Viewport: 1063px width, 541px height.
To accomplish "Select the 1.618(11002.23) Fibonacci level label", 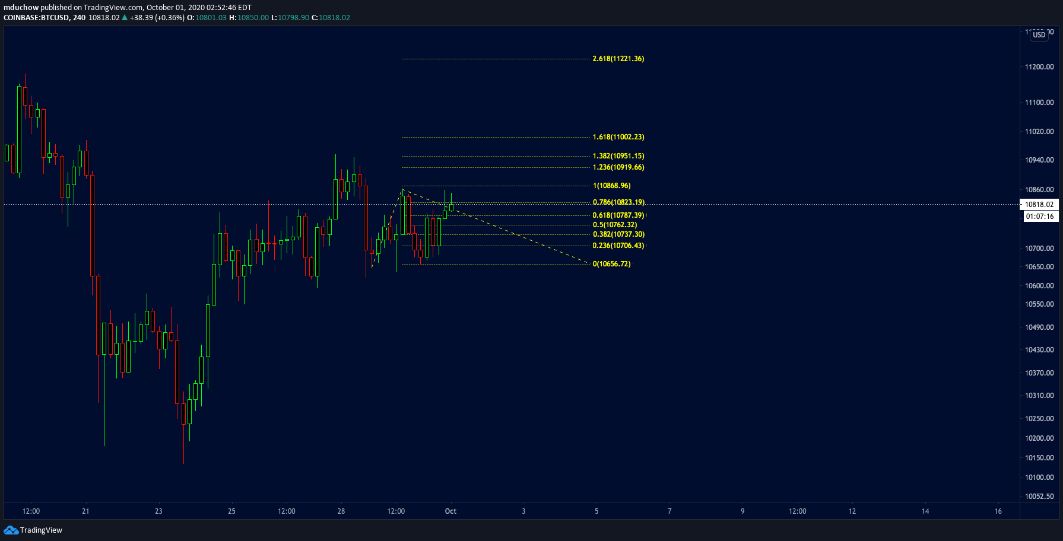I will [x=618, y=137].
